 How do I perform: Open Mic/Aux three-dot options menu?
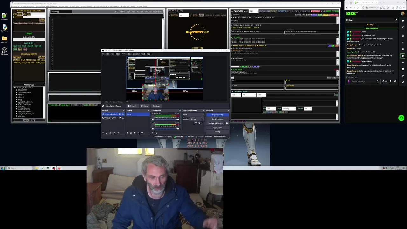(x=153, y=126)
